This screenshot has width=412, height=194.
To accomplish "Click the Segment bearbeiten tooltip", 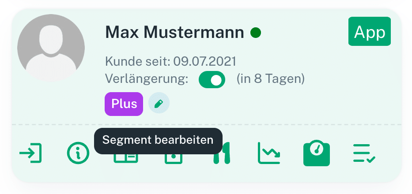I will coord(158,141).
